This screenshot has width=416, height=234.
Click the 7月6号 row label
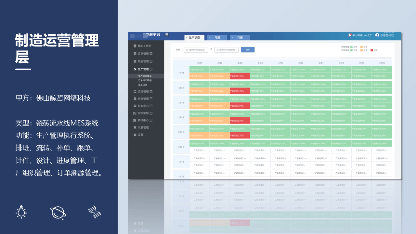coord(181,147)
